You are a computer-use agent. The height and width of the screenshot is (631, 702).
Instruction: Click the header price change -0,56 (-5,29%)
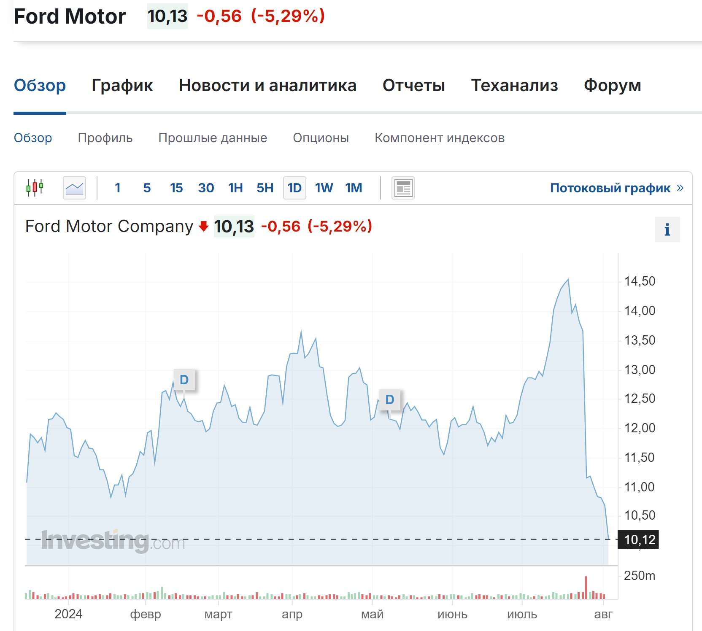261,16
